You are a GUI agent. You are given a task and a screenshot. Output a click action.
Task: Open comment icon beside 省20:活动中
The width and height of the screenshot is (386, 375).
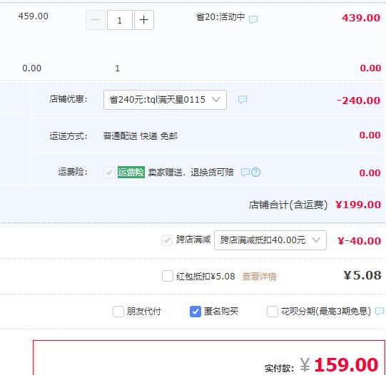tap(253, 19)
